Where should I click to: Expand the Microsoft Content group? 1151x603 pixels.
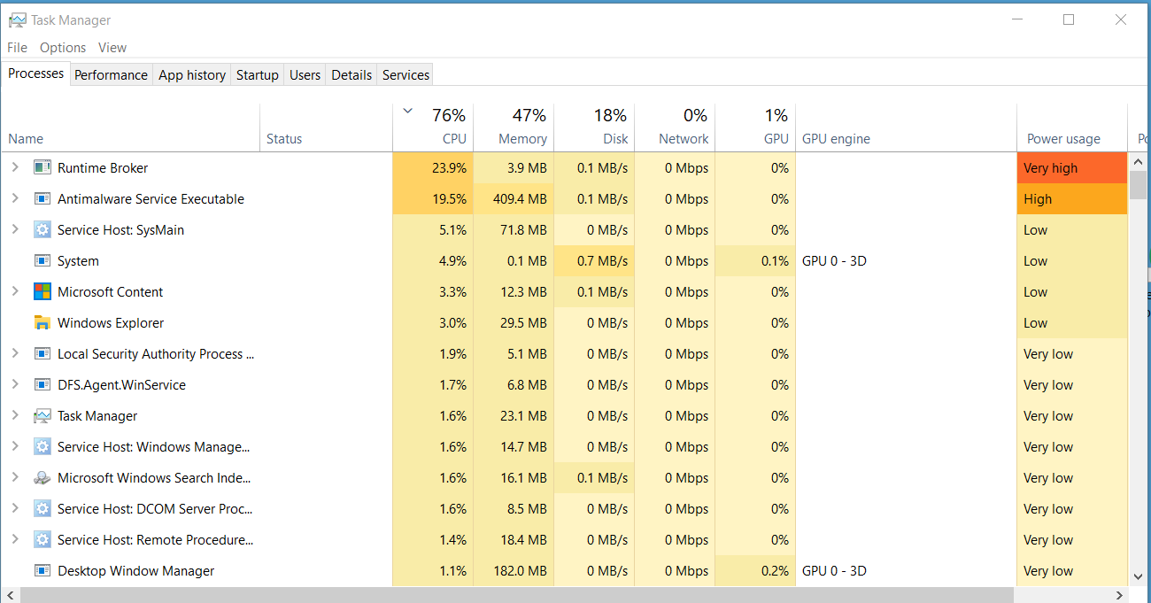[14, 291]
